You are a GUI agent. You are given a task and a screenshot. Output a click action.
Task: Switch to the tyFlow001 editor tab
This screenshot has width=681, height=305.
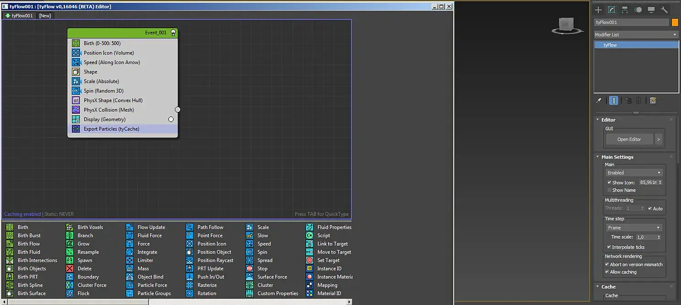[x=19, y=16]
